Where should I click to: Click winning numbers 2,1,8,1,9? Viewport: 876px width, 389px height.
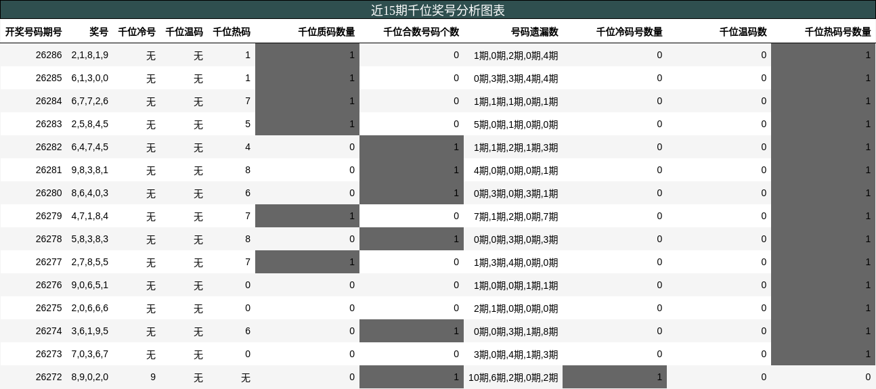pyautogui.click(x=90, y=55)
